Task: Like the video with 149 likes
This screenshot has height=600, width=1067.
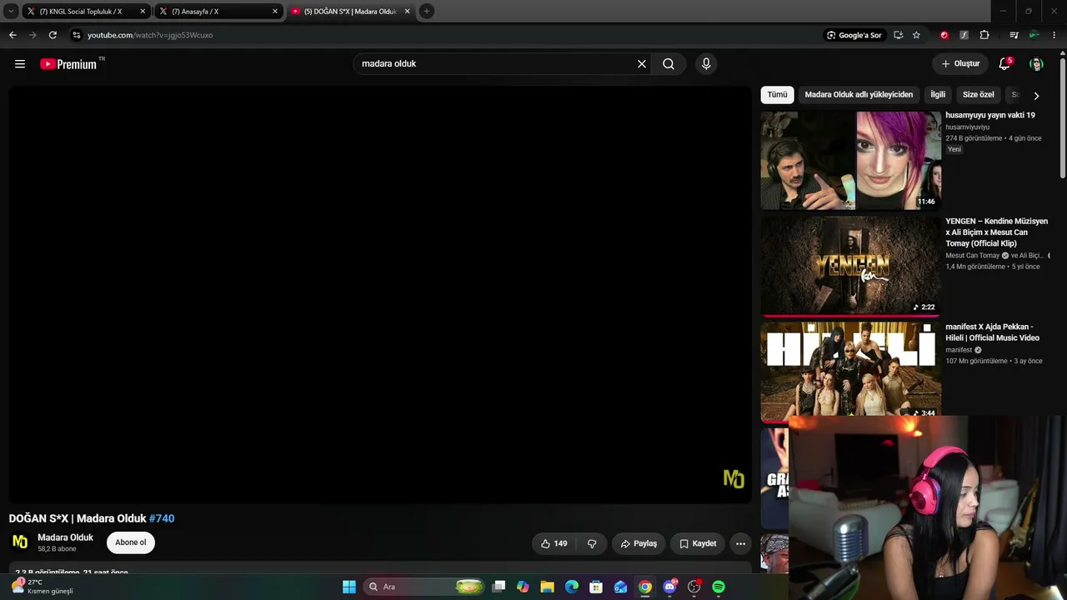Action: click(554, 543)
